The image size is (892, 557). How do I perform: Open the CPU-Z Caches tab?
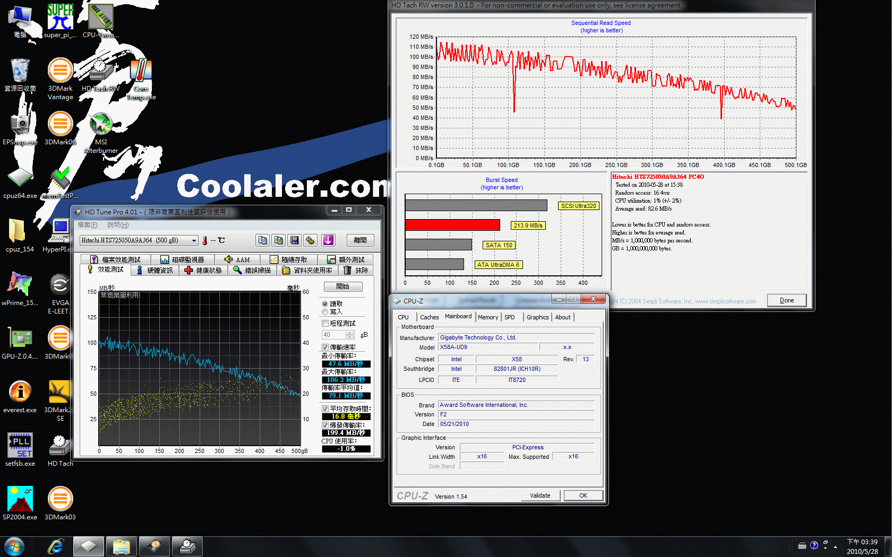point(429,317)
